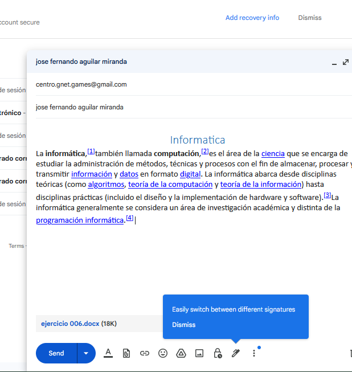Open the Send options dropdown arrow
352x372 pixels.
pyautogui.click(x=86, y=353)
